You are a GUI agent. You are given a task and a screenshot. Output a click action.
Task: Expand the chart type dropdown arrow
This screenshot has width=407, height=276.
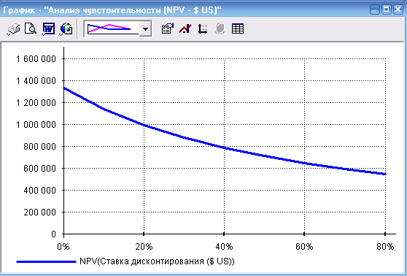coord(145,28)
